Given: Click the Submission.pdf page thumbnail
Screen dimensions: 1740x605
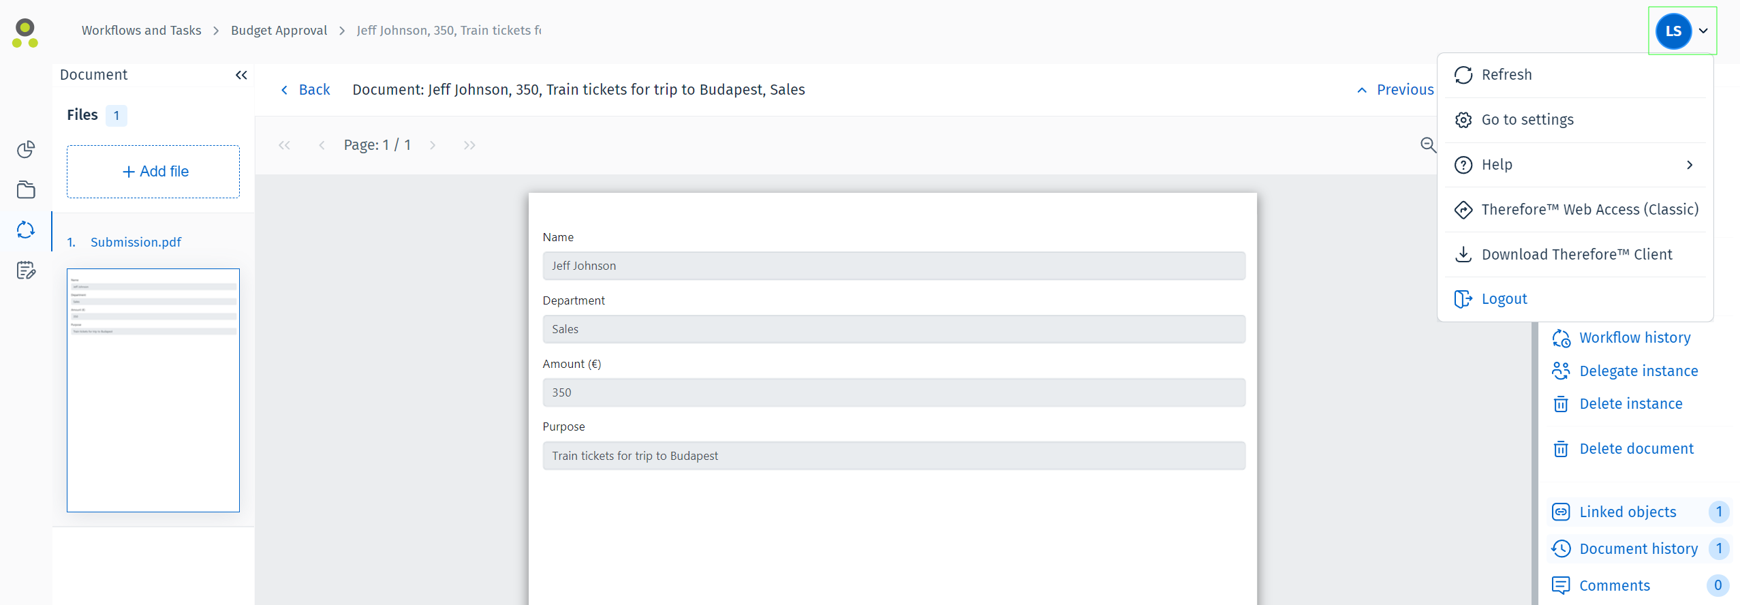Looking at the screenshot, I should 153,390.
